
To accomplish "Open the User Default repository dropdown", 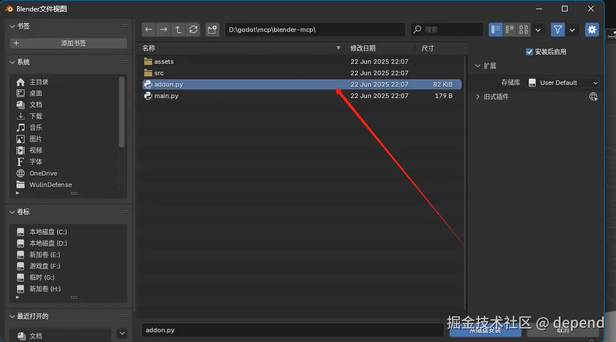I will pyautogui.click(x=562, y=83).
